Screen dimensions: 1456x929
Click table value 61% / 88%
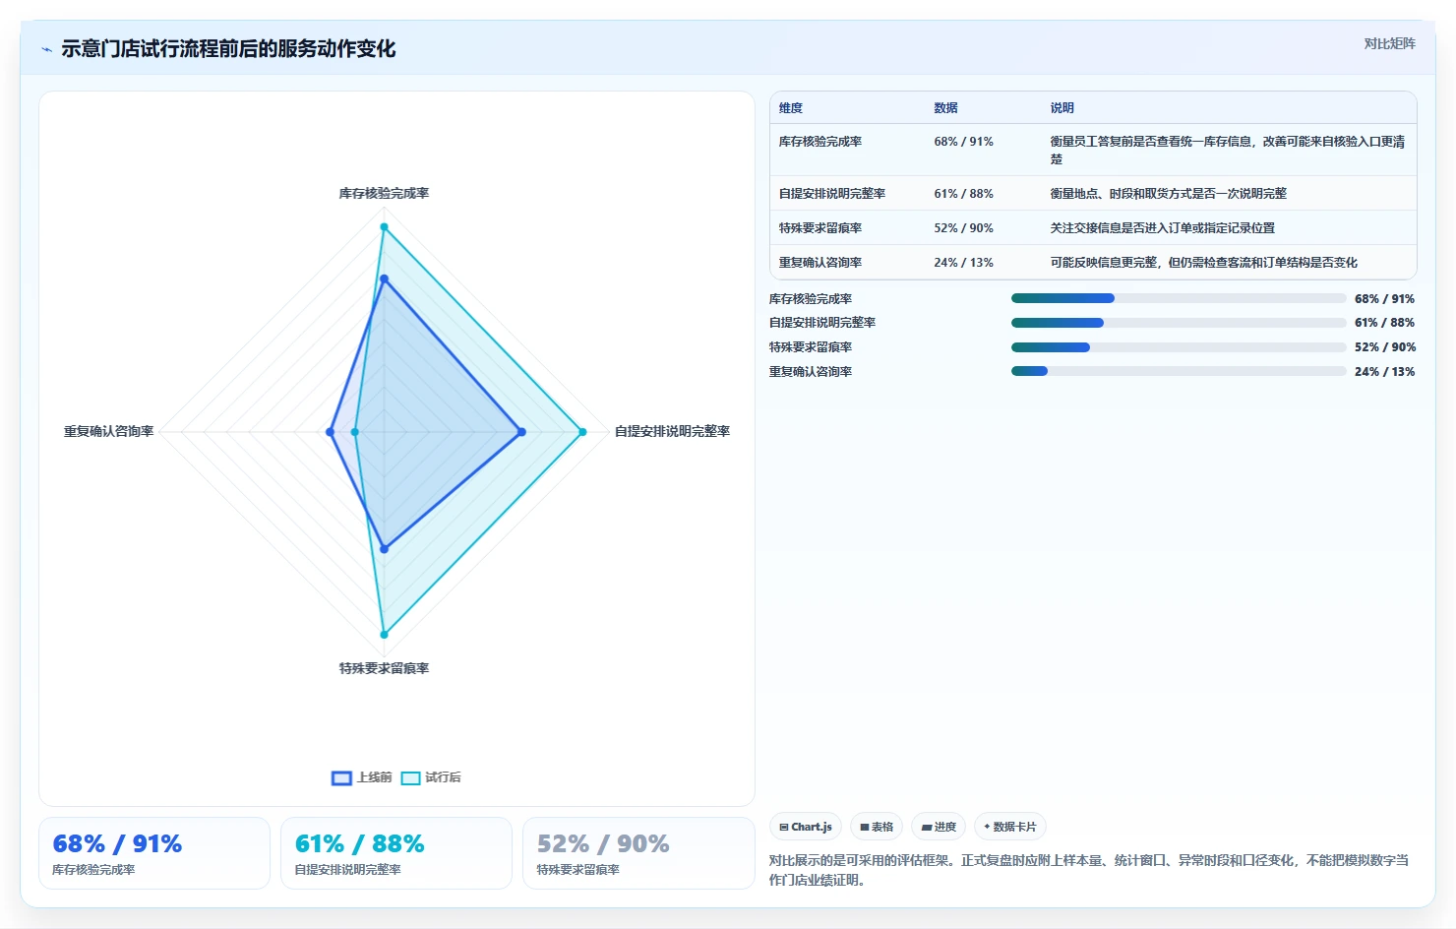(963, 194)
